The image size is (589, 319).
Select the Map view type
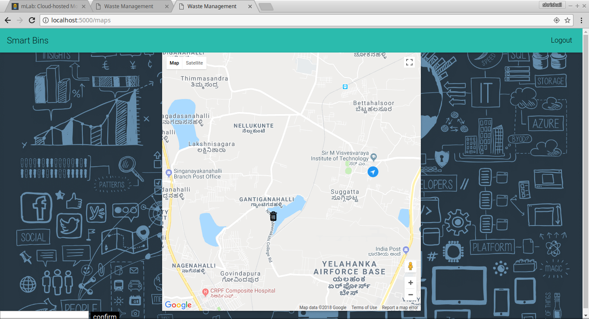point(174,63)
